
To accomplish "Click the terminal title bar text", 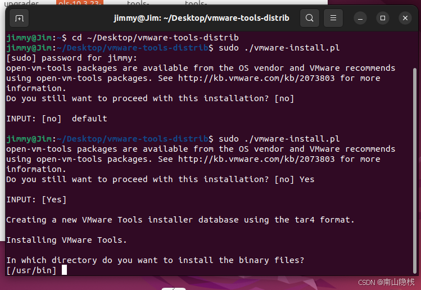I will [x=201, y=18].
